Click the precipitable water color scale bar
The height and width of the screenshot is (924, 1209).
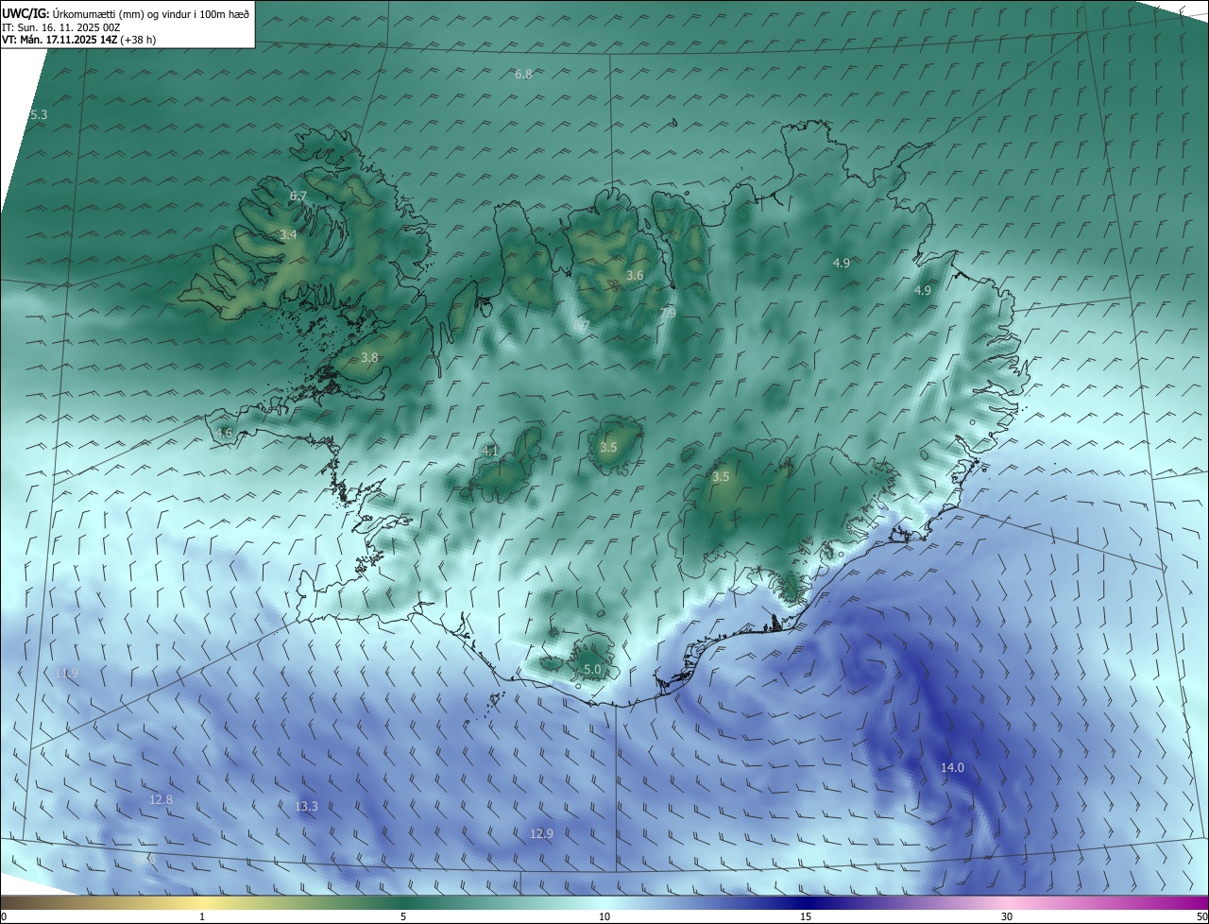click(x=604, y=902)
